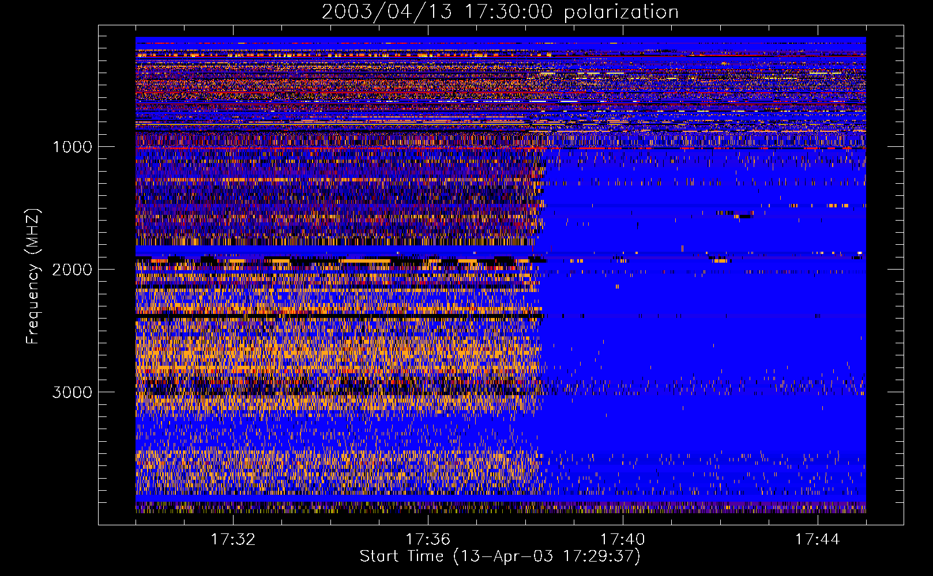Click the 17:40 time tick label
Image resolution: width=933 pixels, height=576 pixels.
click(x=623, y=540)
